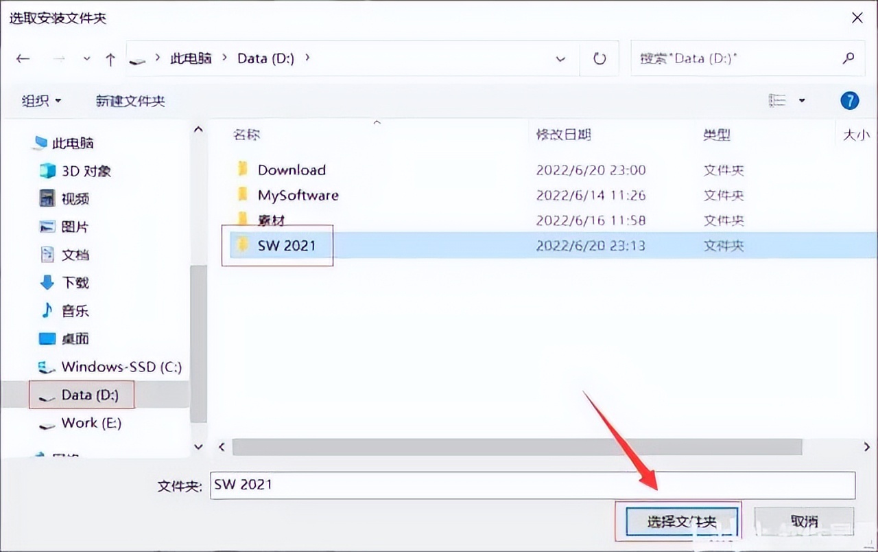Viewport: 878px width, 552px height.
Task: Click the Up one level arrow
Action: pos(110,58)
